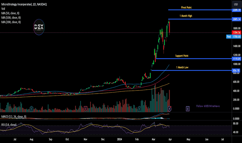Click the Nov label on time axis
Image resolution: width=242 pixels, height=143 pixels.
pos(85,139)
